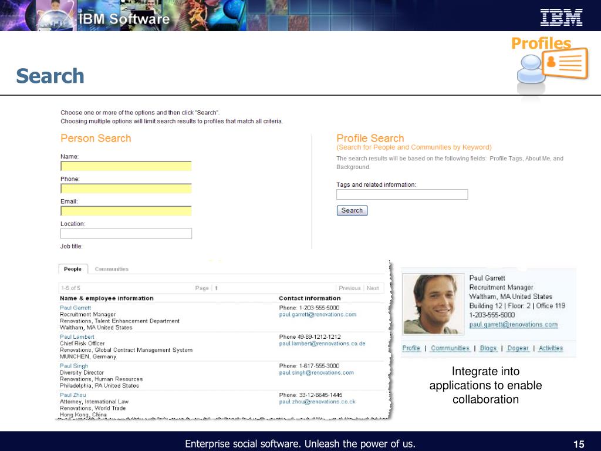Click the Name input field

tap(126, 166)
